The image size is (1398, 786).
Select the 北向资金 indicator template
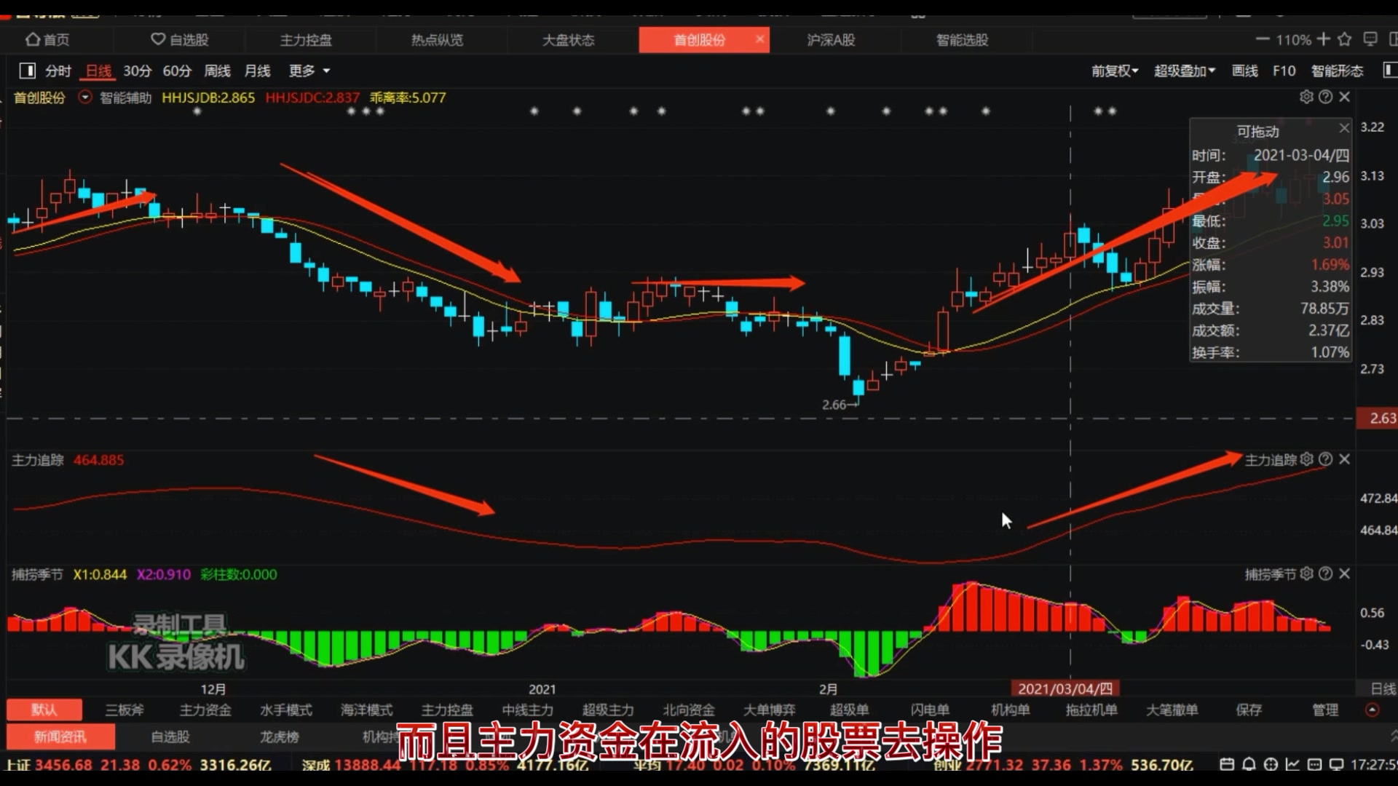tap(689, 710)
